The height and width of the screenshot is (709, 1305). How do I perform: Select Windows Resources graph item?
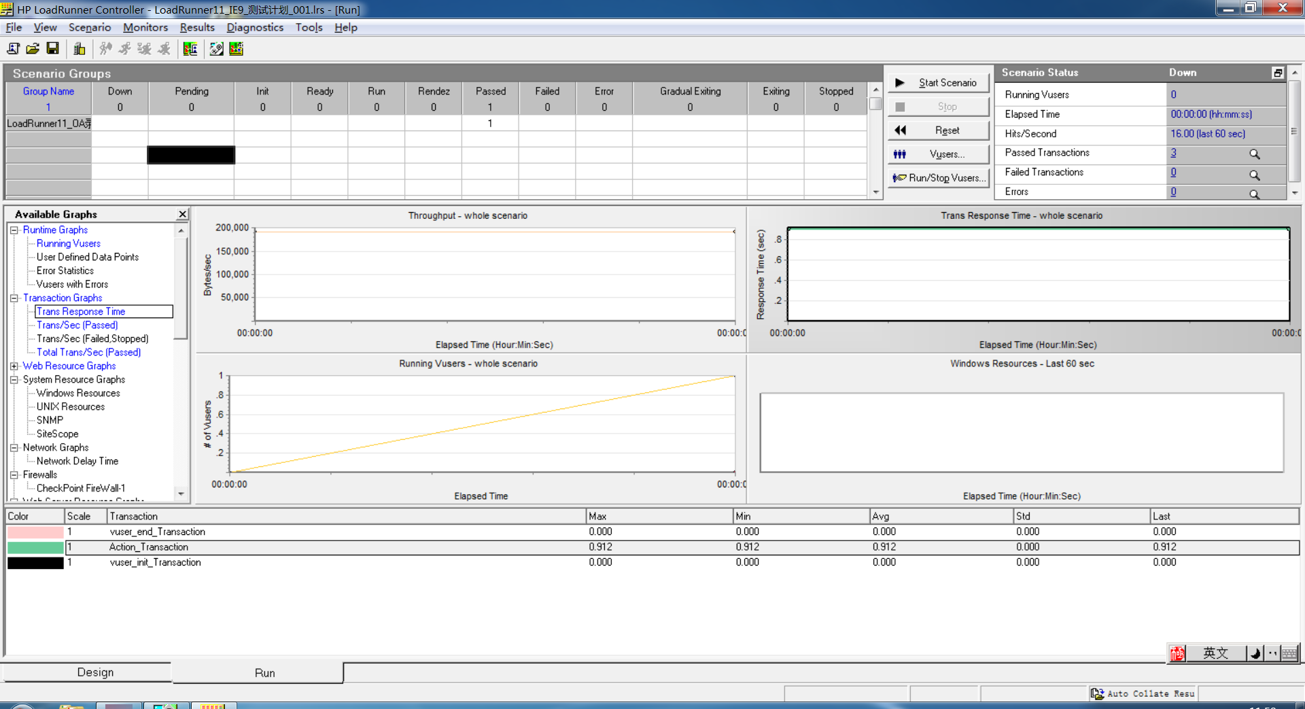coord(78,393)
